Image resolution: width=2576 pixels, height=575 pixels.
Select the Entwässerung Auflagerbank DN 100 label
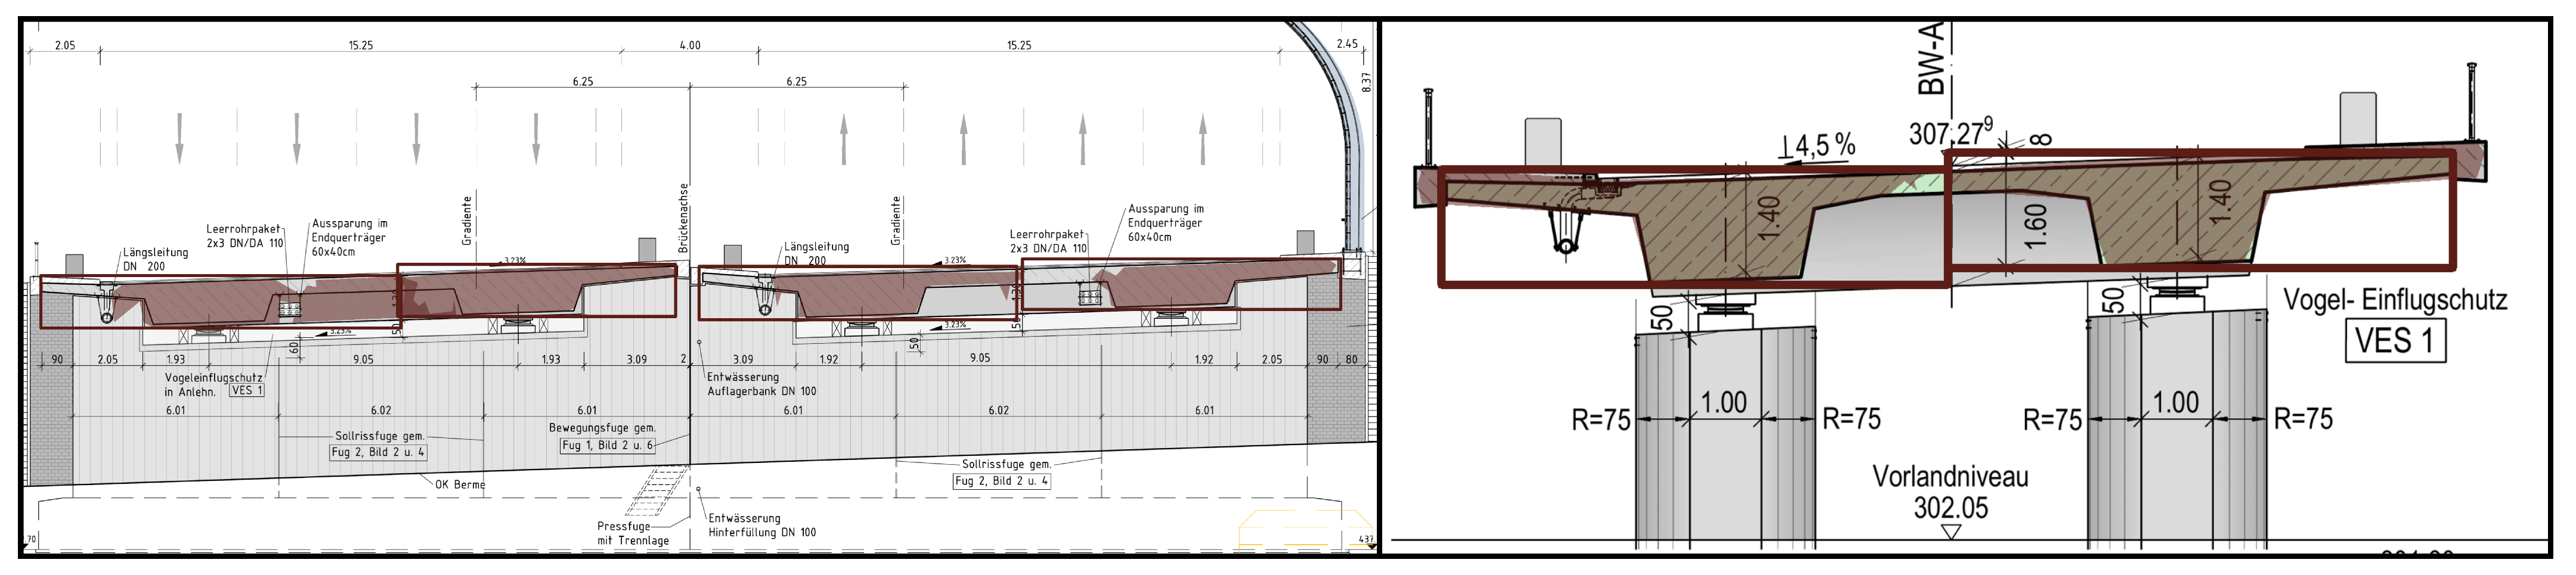(761, 384)
